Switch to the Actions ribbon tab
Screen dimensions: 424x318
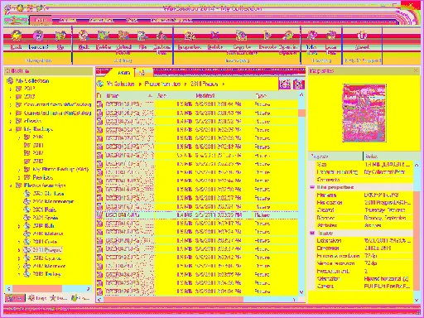coord(68,20)
